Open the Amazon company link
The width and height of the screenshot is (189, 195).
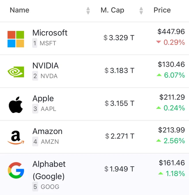tap(47, 131)
